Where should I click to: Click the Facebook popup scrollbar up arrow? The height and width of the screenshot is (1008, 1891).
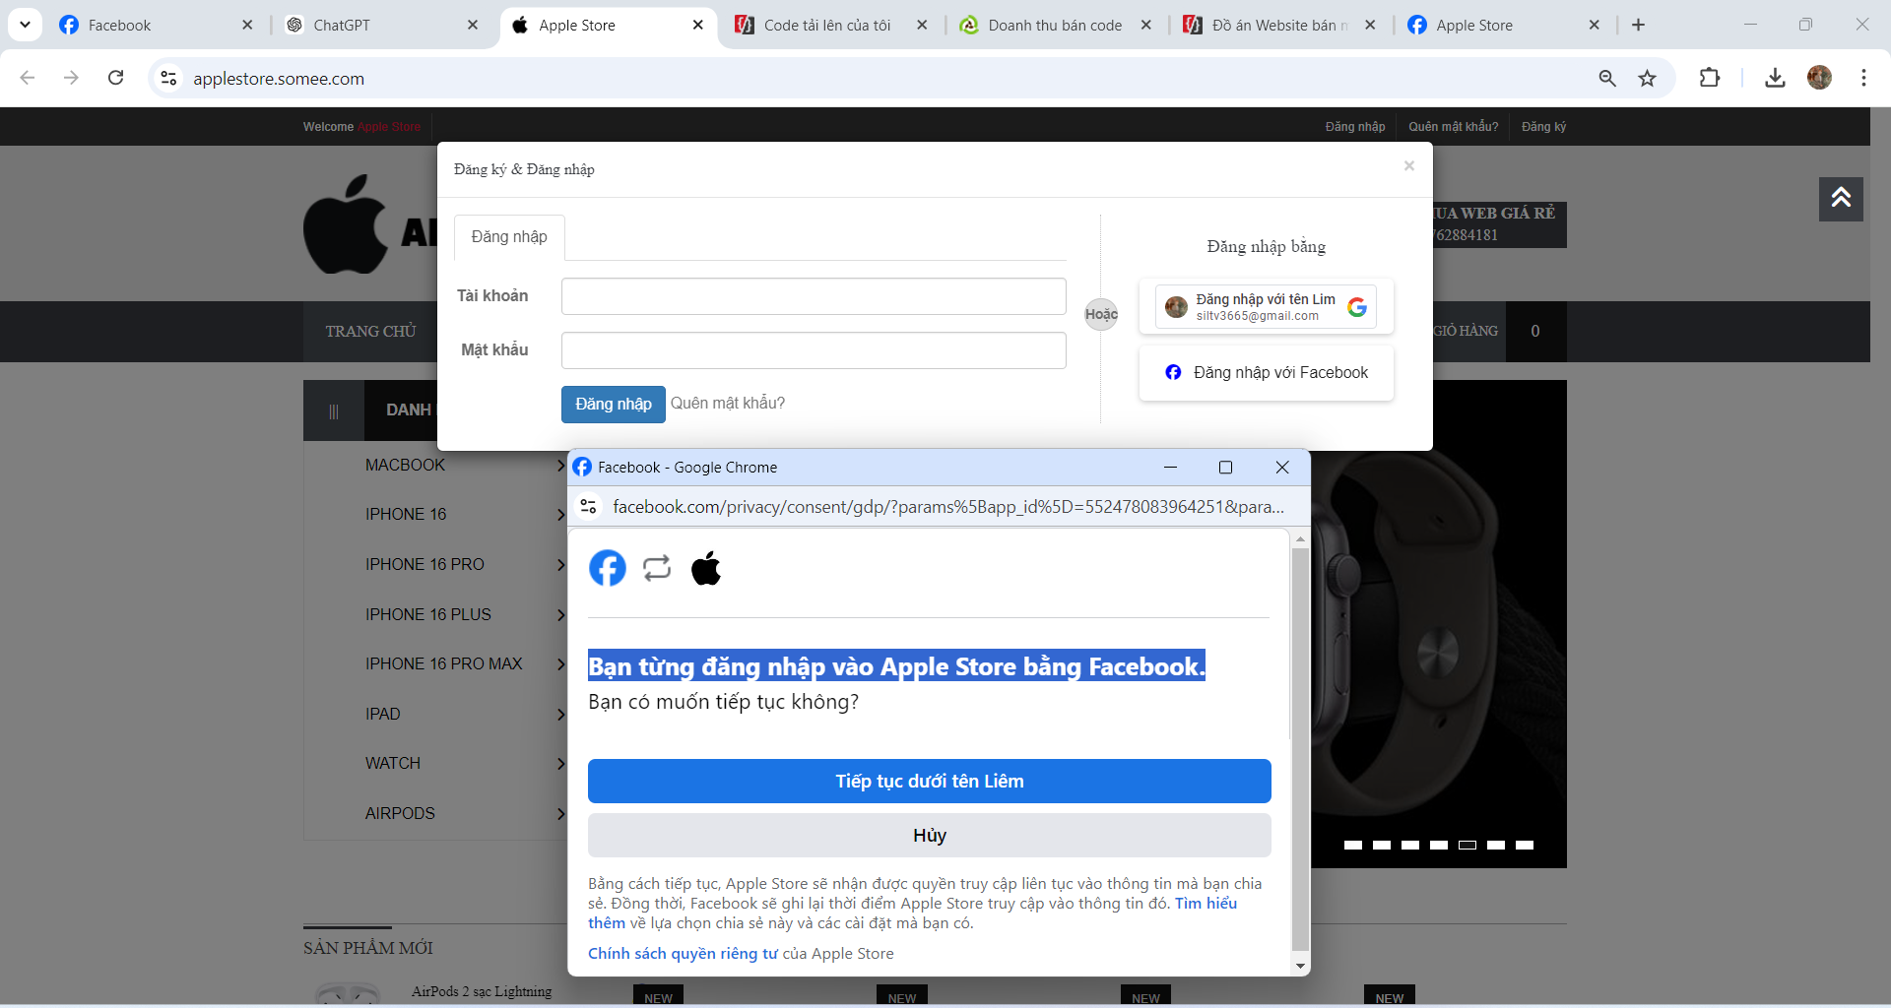coord(1300,538)
